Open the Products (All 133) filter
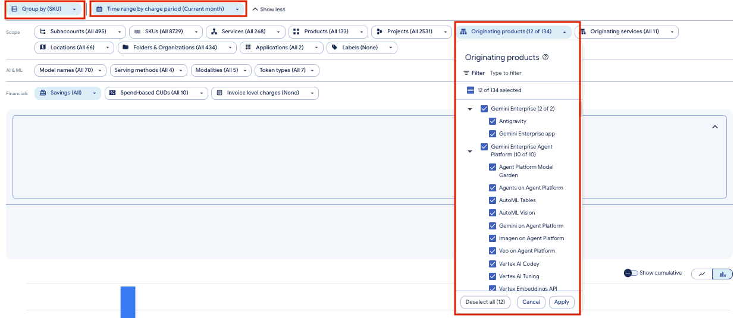 [328, 32]
